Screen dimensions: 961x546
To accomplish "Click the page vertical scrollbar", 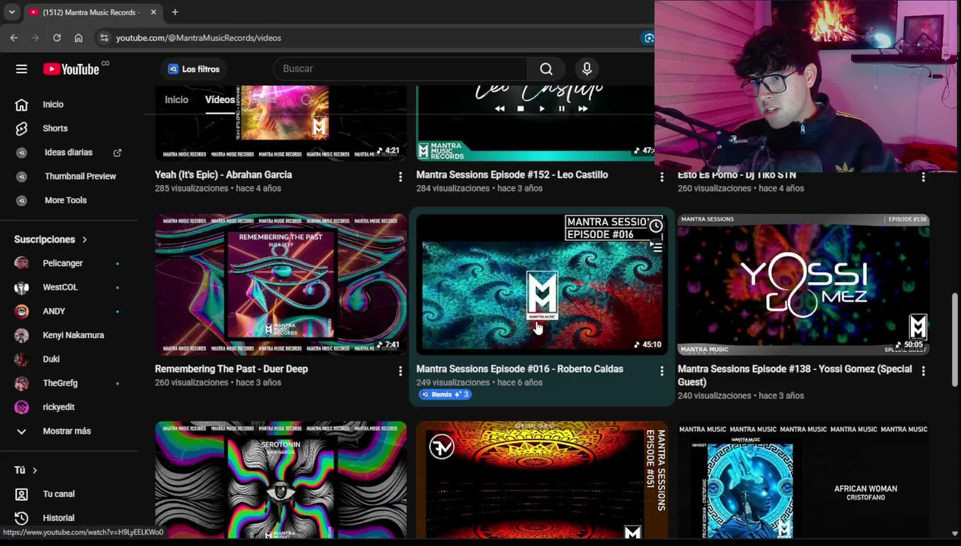I will point(955,340).
